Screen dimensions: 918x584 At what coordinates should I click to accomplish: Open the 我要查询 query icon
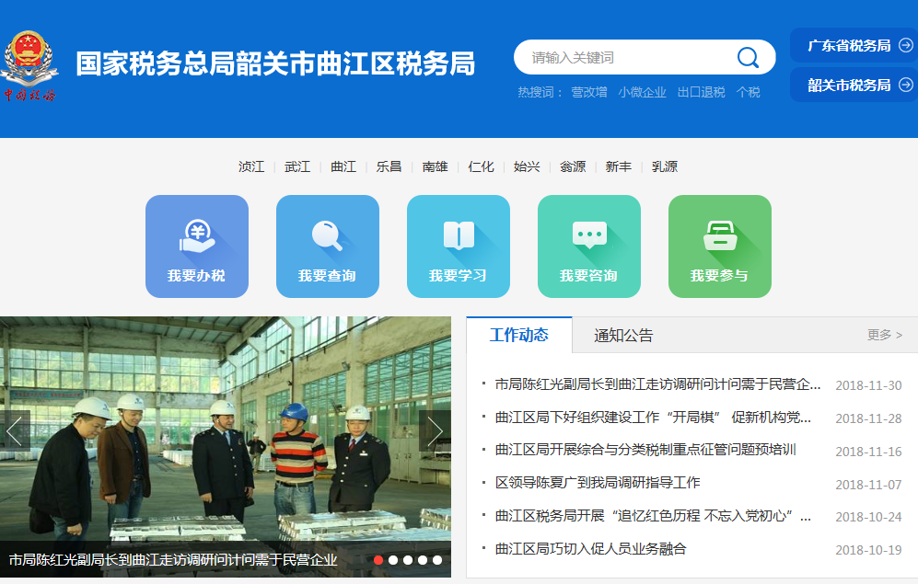[327, 246]
